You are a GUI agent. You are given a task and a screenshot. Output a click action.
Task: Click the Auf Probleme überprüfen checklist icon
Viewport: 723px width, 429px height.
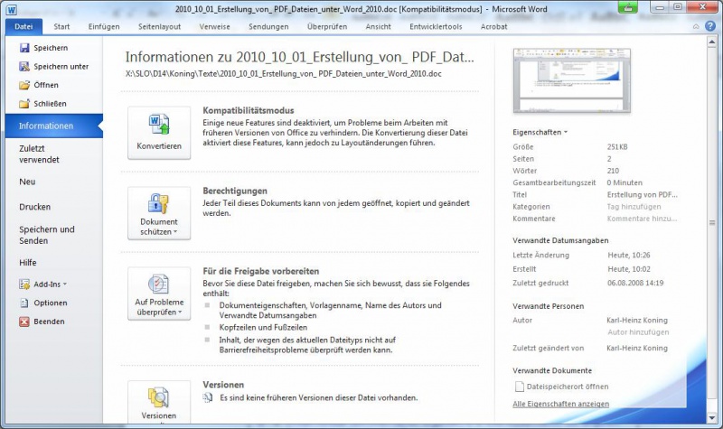[x=159, y=284]
